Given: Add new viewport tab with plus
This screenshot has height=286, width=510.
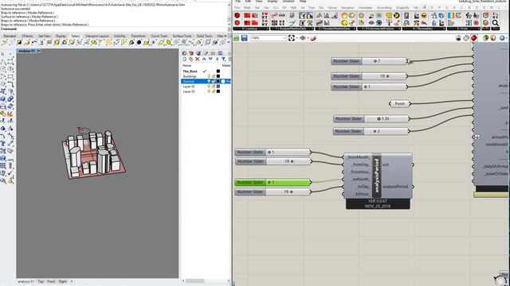Looking at the screenshot, I should click(72, 281).
